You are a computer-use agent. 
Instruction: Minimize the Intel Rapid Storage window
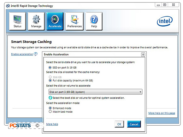[158, 5]
